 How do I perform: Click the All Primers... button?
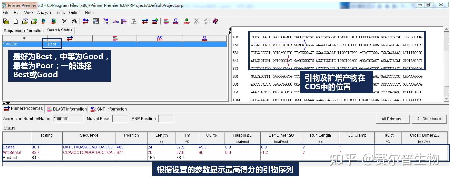pos(393,119)
